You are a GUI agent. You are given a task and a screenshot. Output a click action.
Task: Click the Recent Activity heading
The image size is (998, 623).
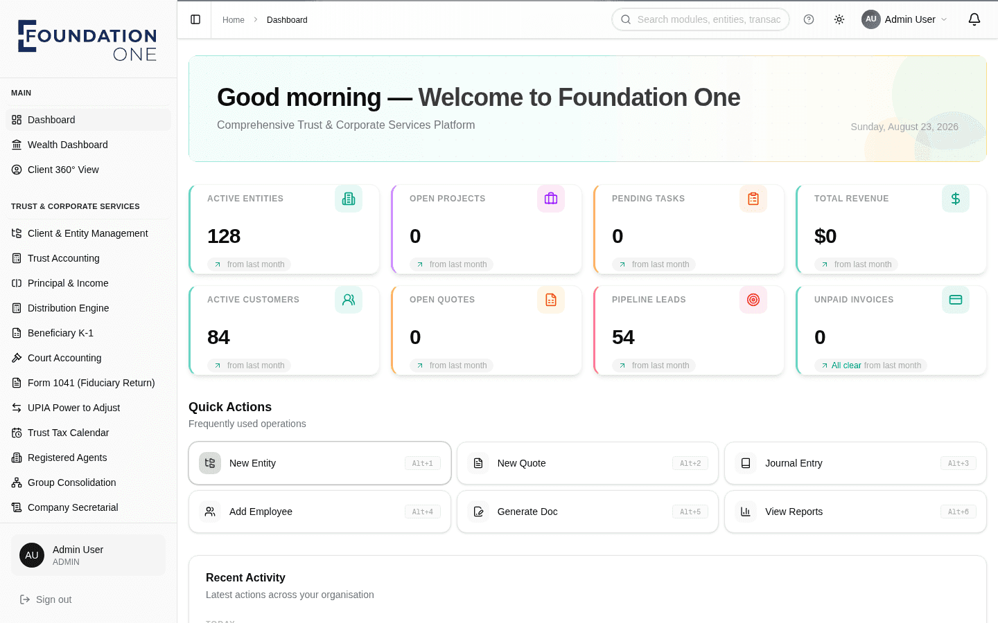245,577
